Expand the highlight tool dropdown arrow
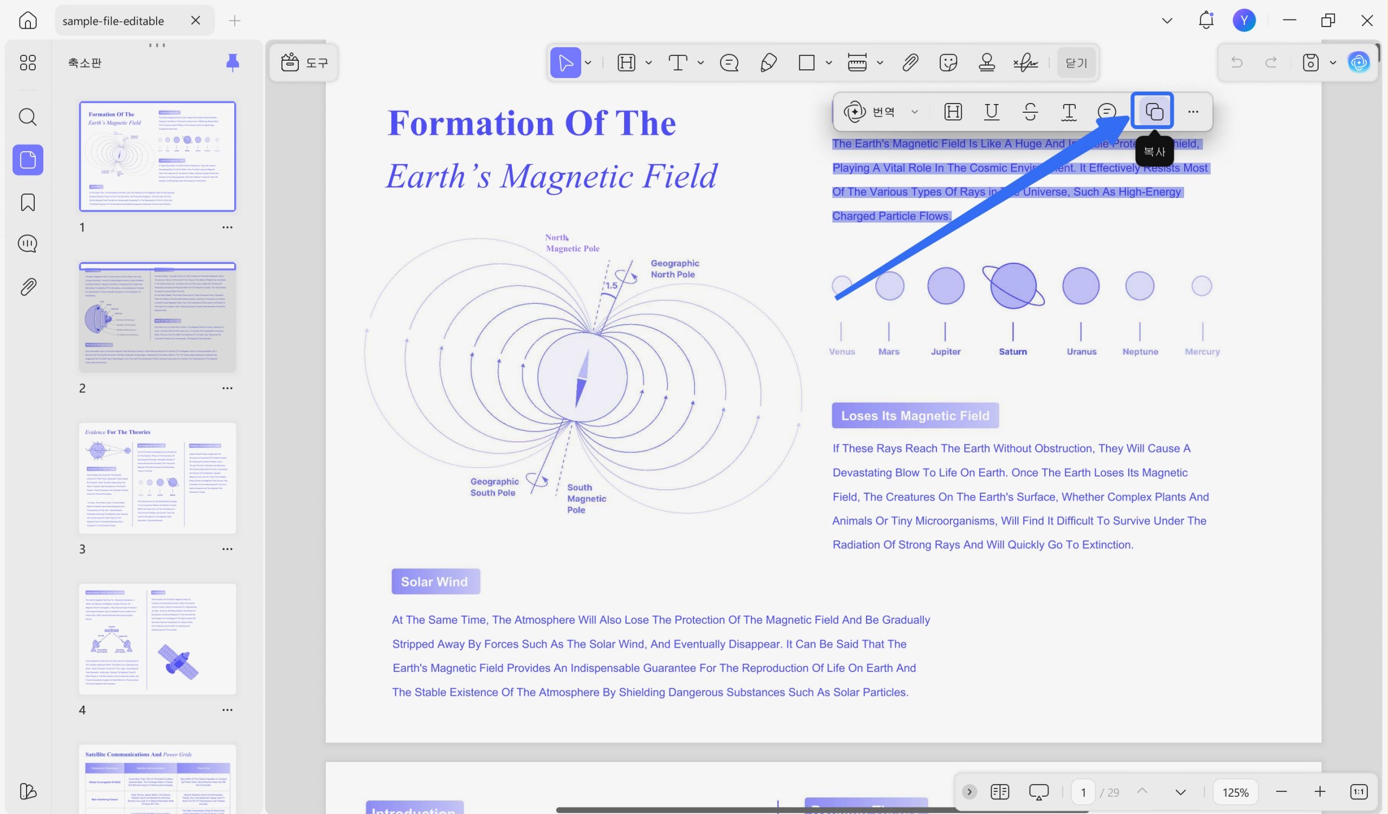Viewport: 1388px width, 814px height. tap(648, 63)
